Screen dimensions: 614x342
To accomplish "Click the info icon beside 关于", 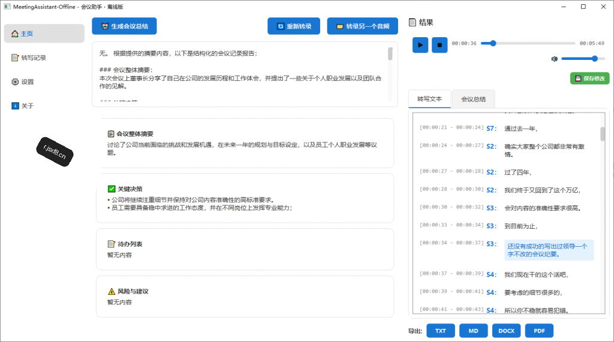I will [15, 105].
